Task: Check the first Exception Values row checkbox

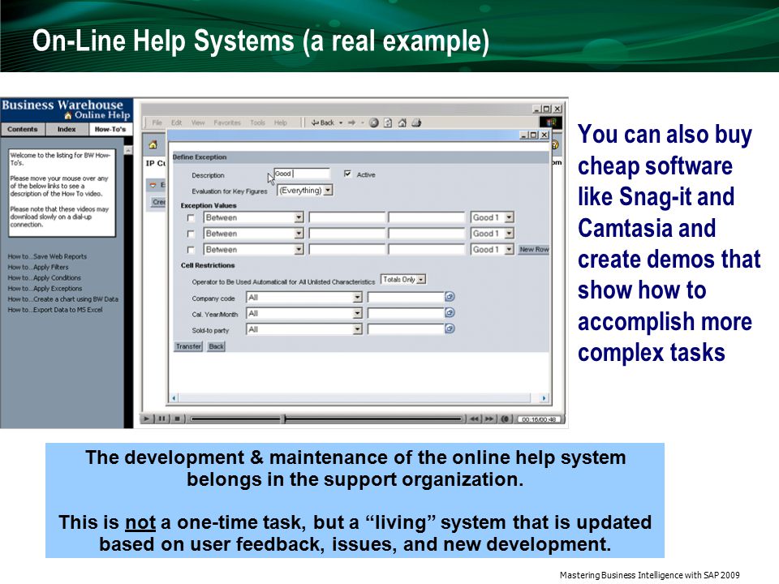Action: pyautogui.click(x=191, y=218)
